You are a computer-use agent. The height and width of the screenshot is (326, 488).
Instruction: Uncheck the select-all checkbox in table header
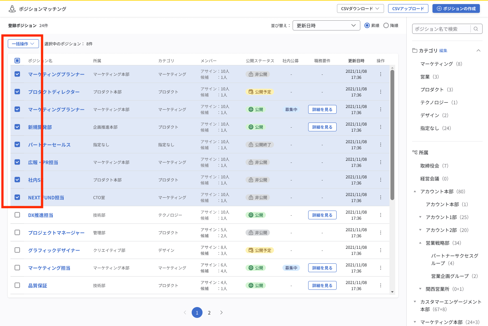[17, 60]
